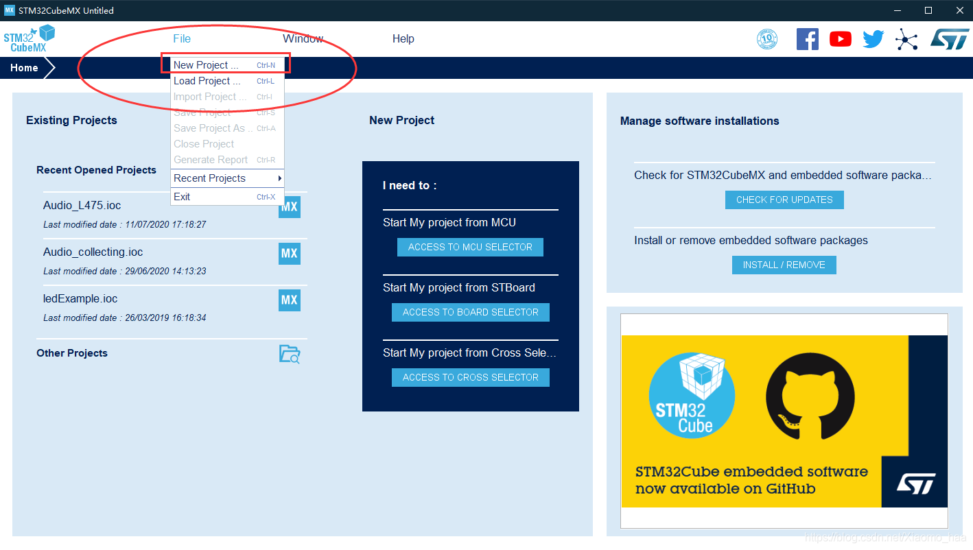Screen dimensions: 973x550
Task: Click the ST community network icon
Action: tap(906, 40)
